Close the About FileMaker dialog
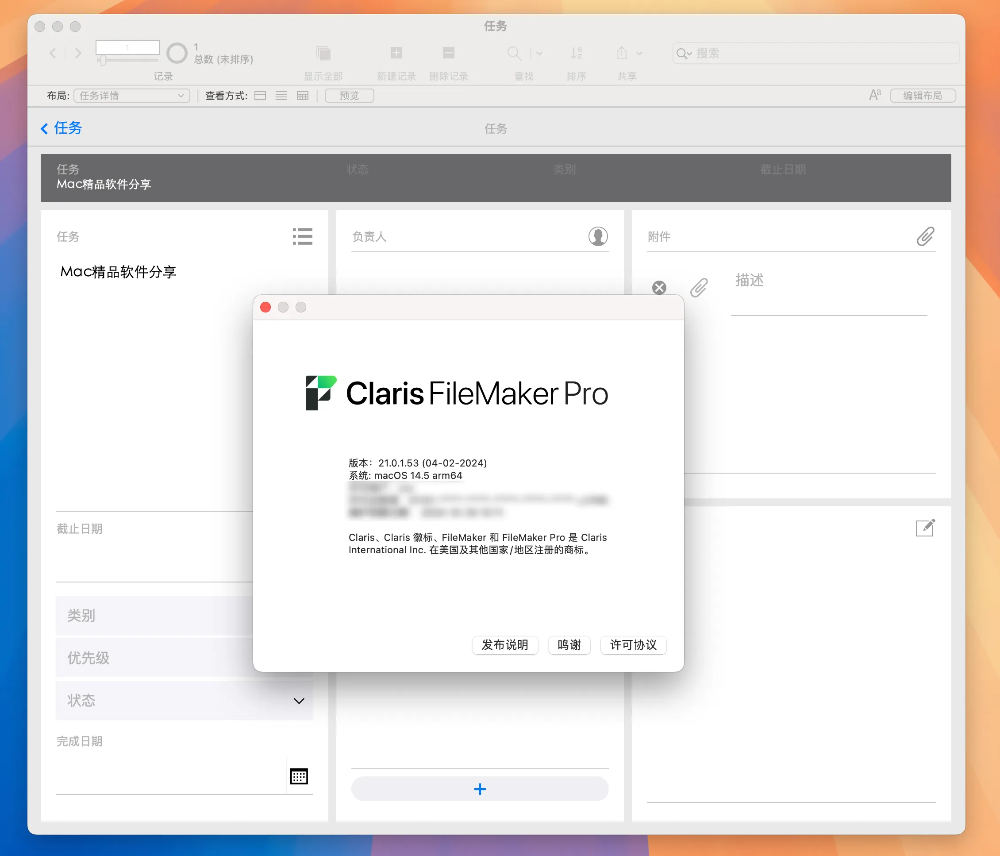The image size is (1000, 856). [x=265, y=307]
